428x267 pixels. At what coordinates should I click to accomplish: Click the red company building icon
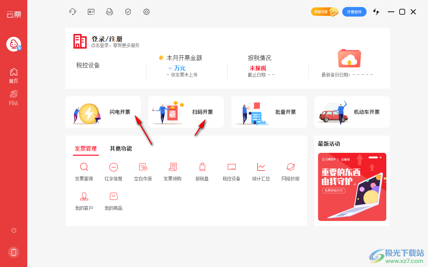click(x=80, y=41)
